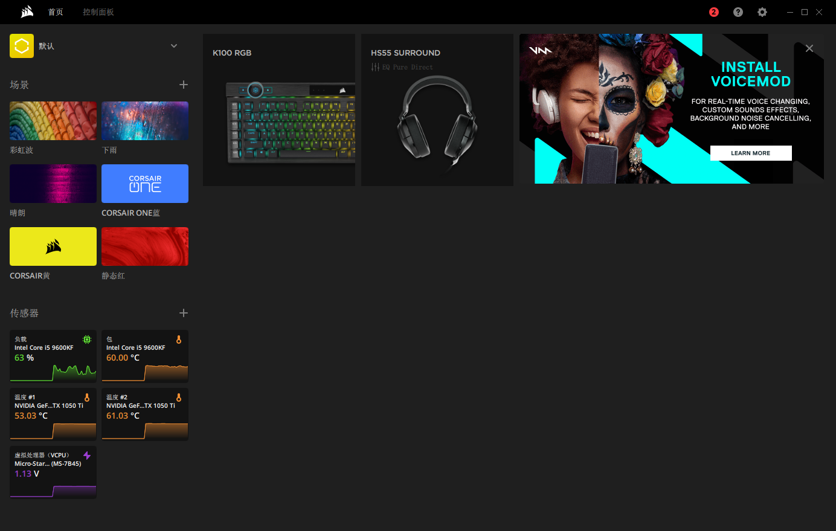Screen dimensions: 836x531
Task: Click the CORSAIR ONE蓝 scene label
Action: 131,213
